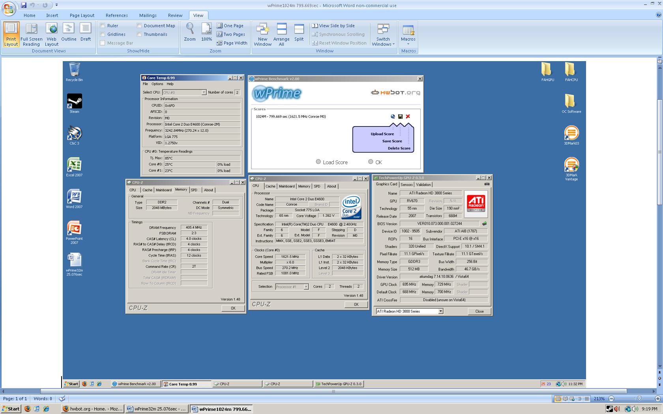Click Page: 1 of 1 in status bar

tap(15, 399)
